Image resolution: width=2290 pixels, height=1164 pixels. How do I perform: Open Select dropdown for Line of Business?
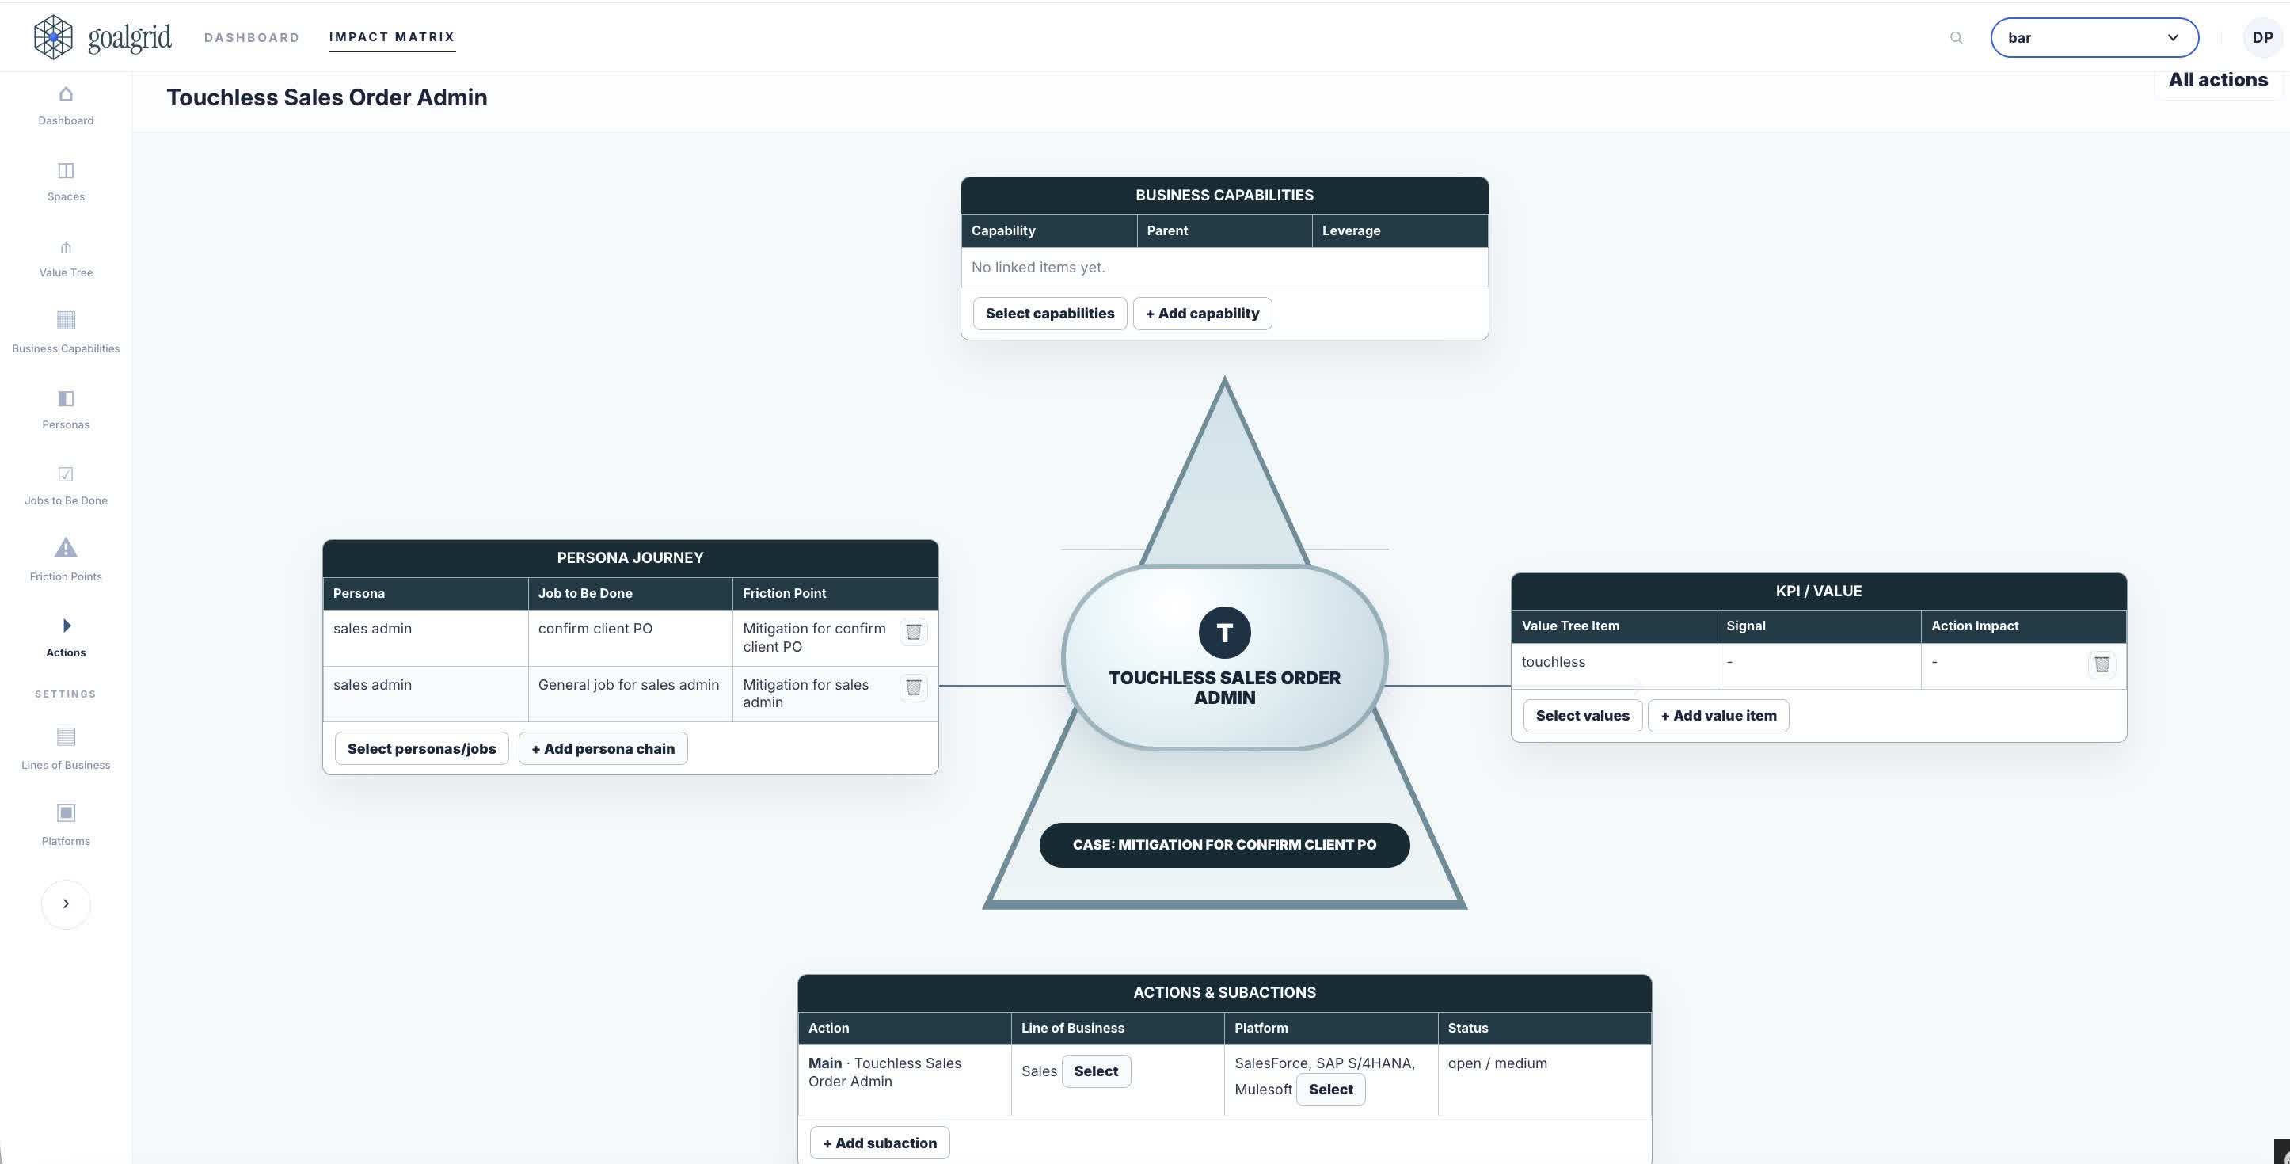[x=1095, y=1071]
